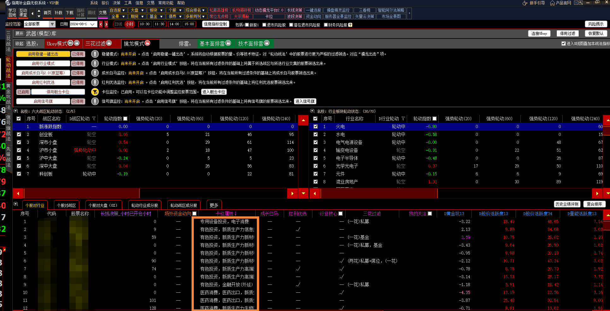Switch to the 轮动行业成分股 tab

(145, 205)
